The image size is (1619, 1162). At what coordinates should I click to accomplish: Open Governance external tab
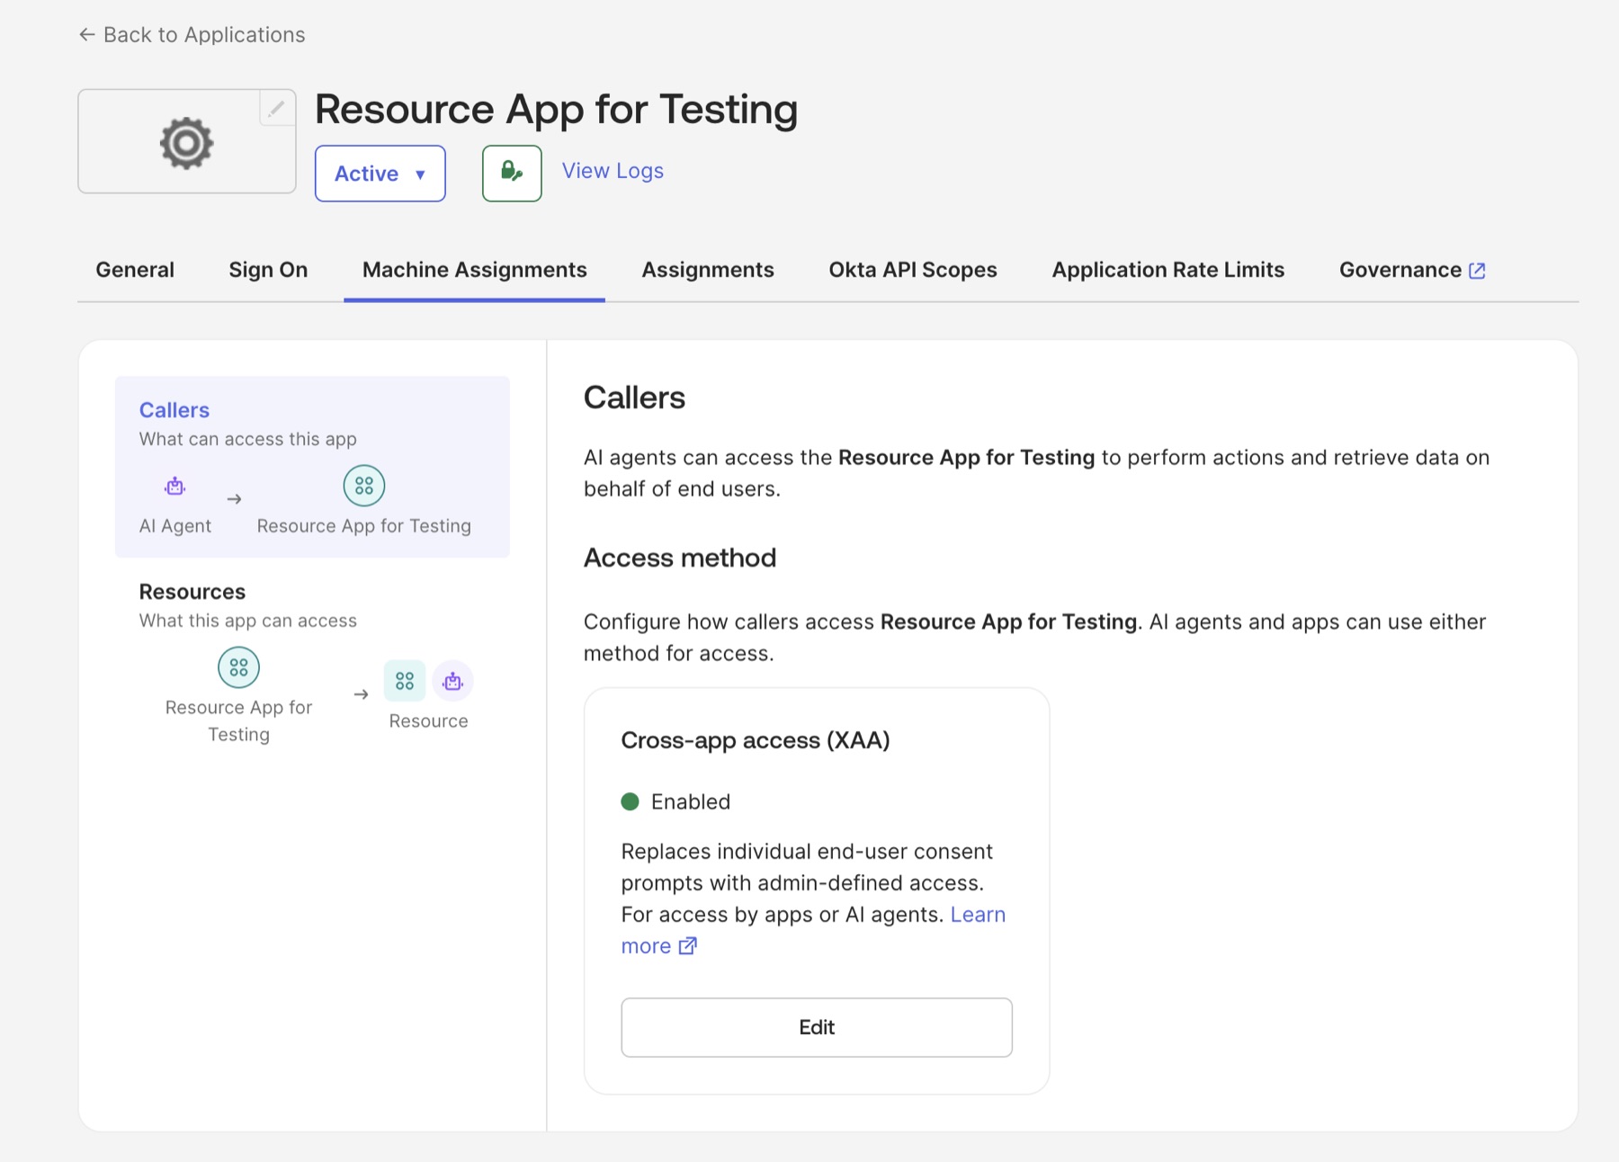click(x=1412, y=270)
